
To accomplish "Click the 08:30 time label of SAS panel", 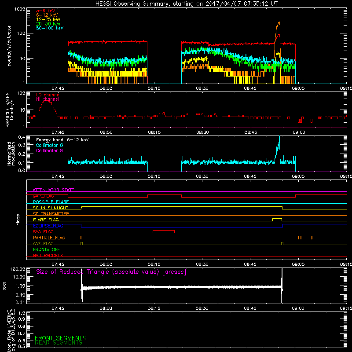I will click(x=202, y=308).
